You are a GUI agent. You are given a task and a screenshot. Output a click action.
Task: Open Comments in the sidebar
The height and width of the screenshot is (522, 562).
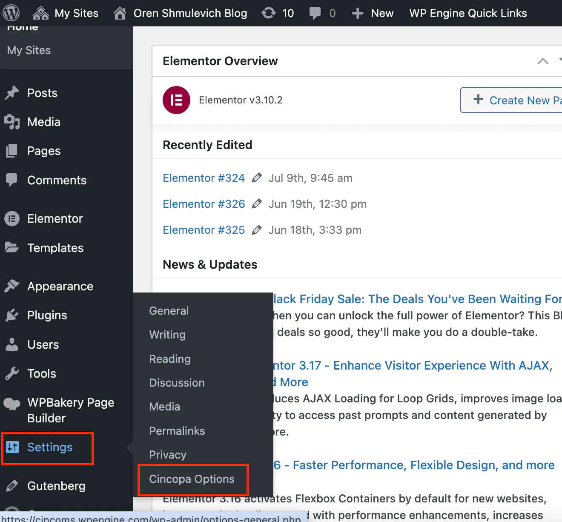[57, 180]
